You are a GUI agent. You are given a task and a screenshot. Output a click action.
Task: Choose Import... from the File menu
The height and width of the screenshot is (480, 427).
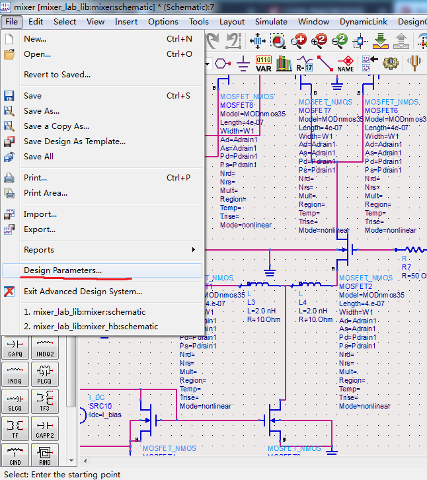click(102, 214)
